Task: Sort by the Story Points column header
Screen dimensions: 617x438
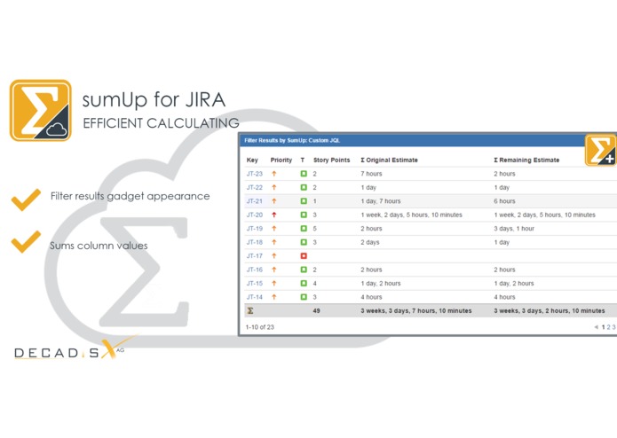Action: [332, 160]
